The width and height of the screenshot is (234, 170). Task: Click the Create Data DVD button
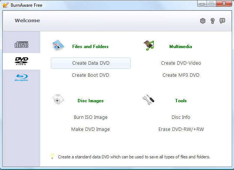tap(91, 63)
